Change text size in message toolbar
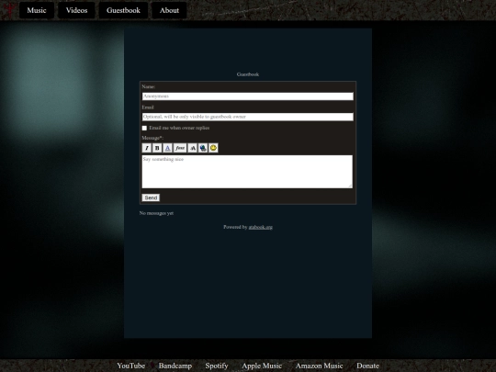 tap(192, 148)
